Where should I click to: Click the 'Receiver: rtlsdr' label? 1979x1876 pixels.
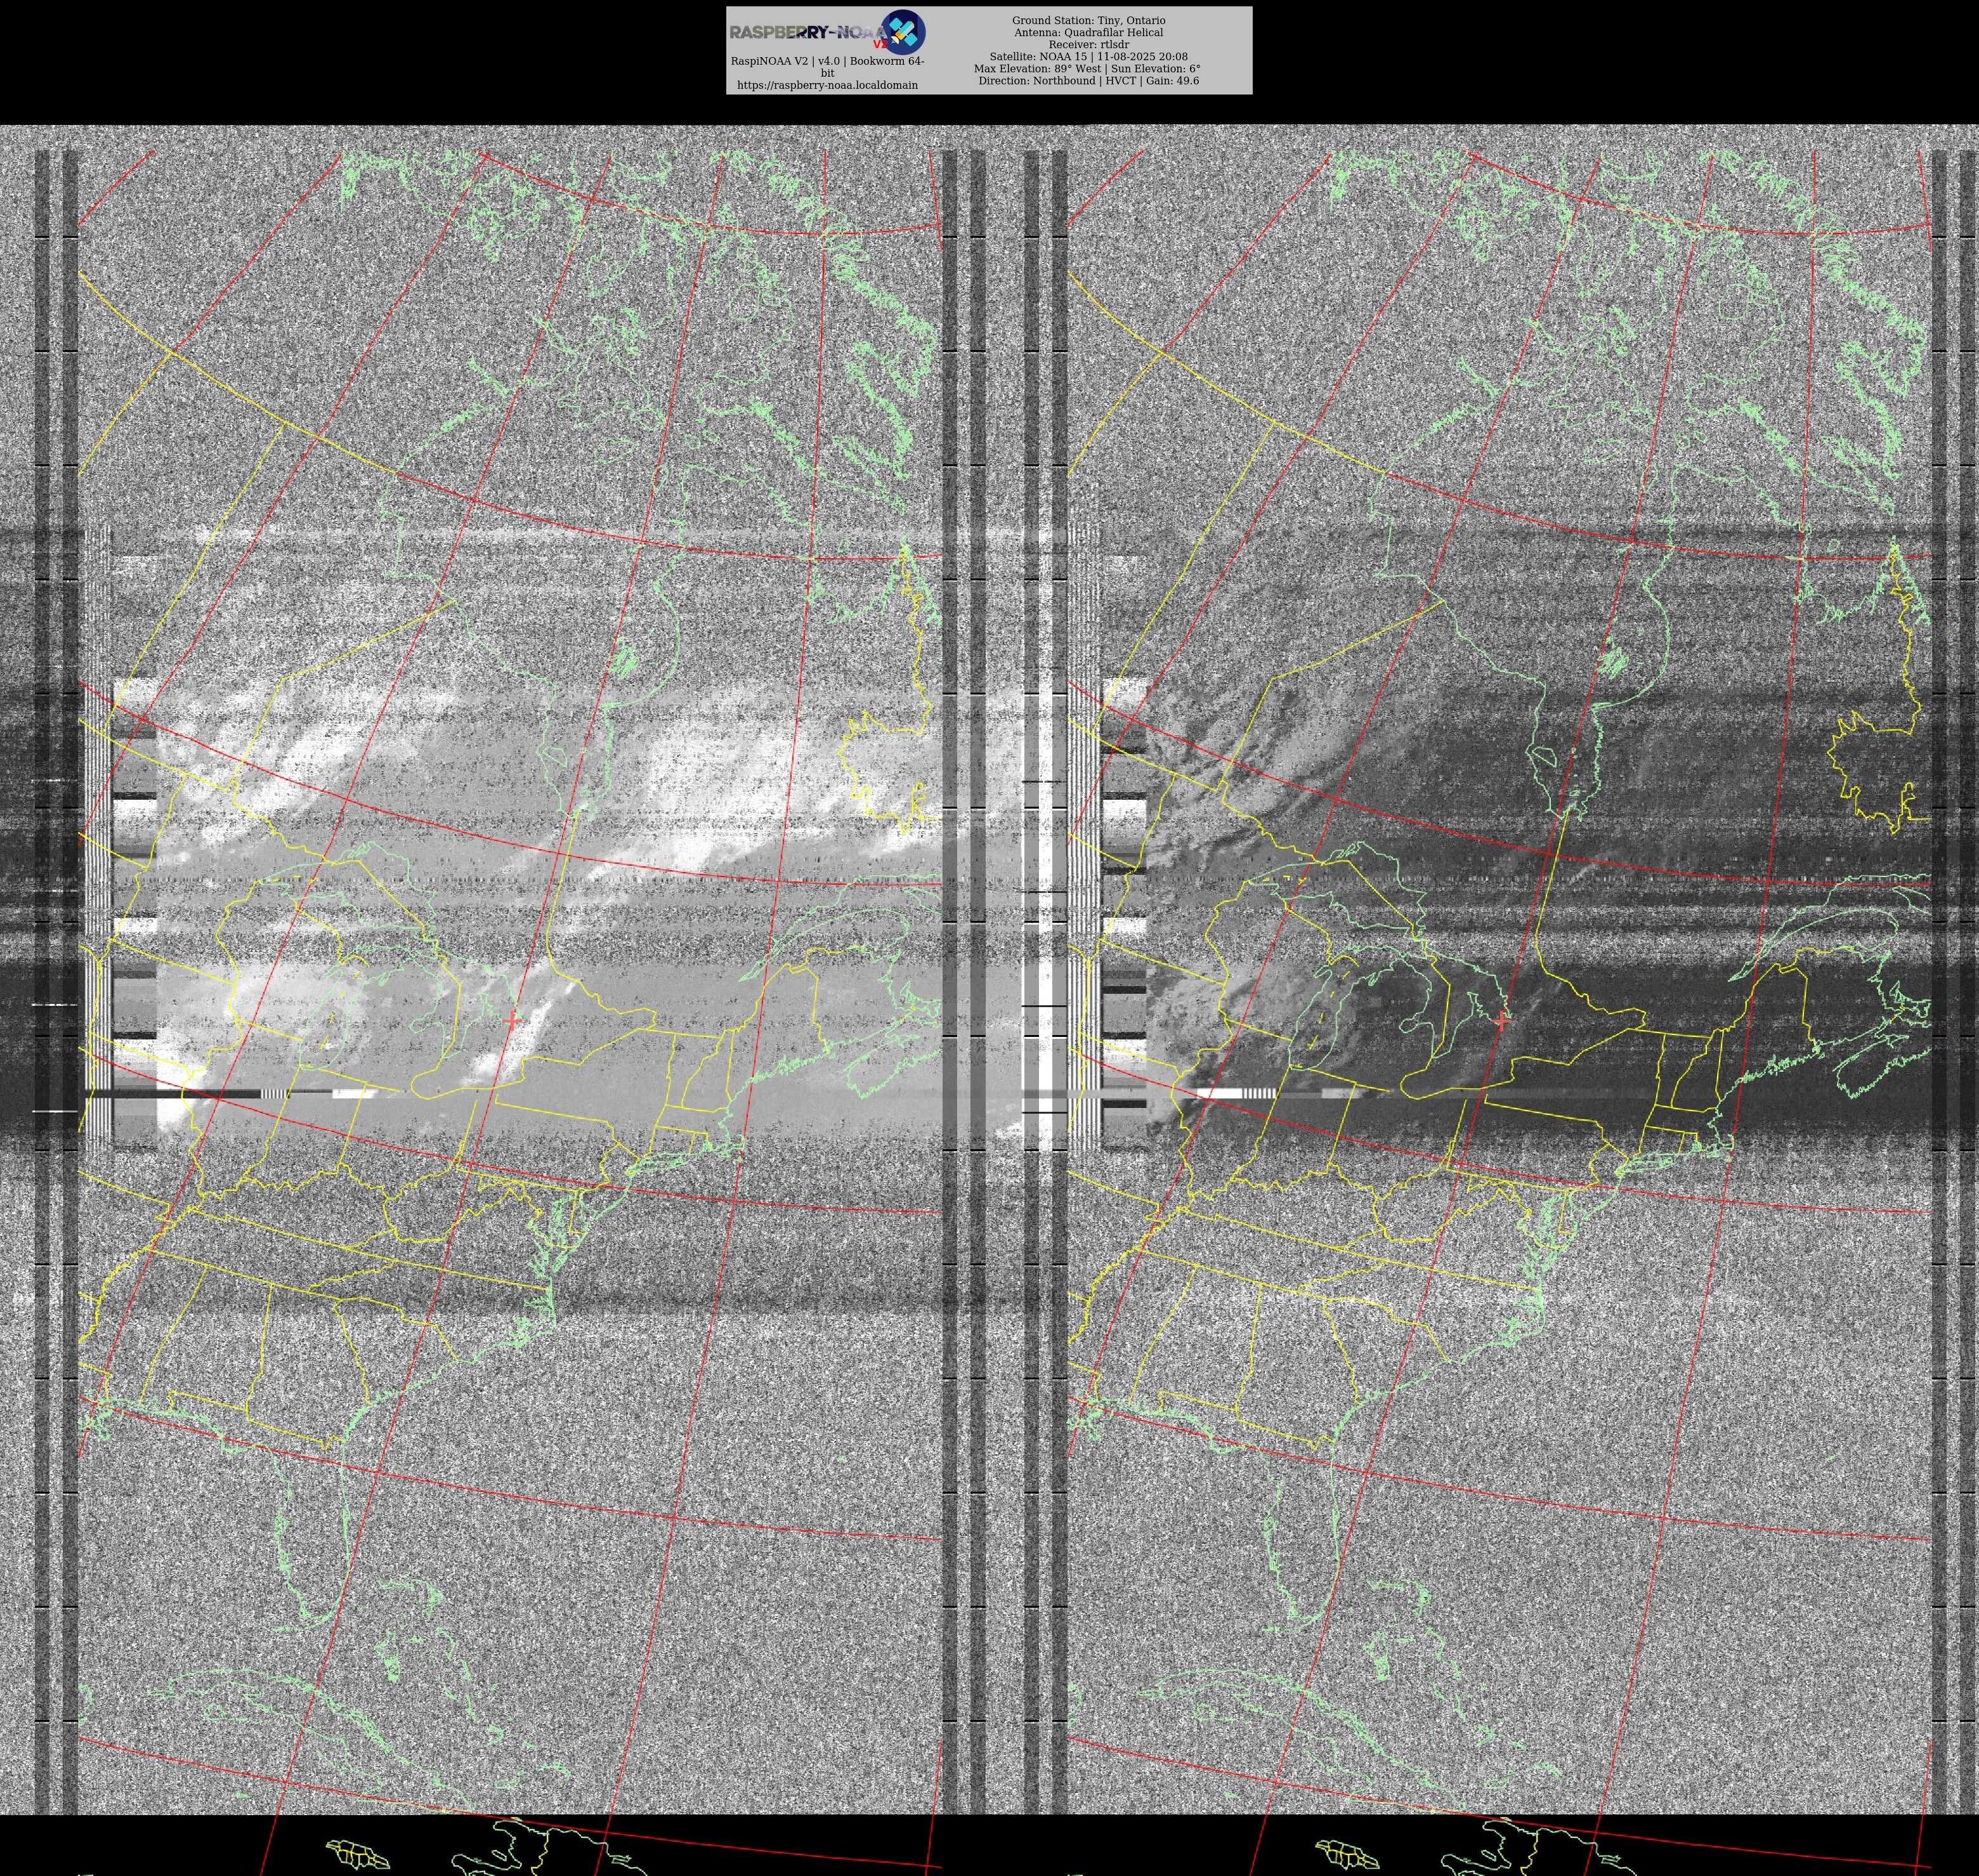pos(1088,44)
